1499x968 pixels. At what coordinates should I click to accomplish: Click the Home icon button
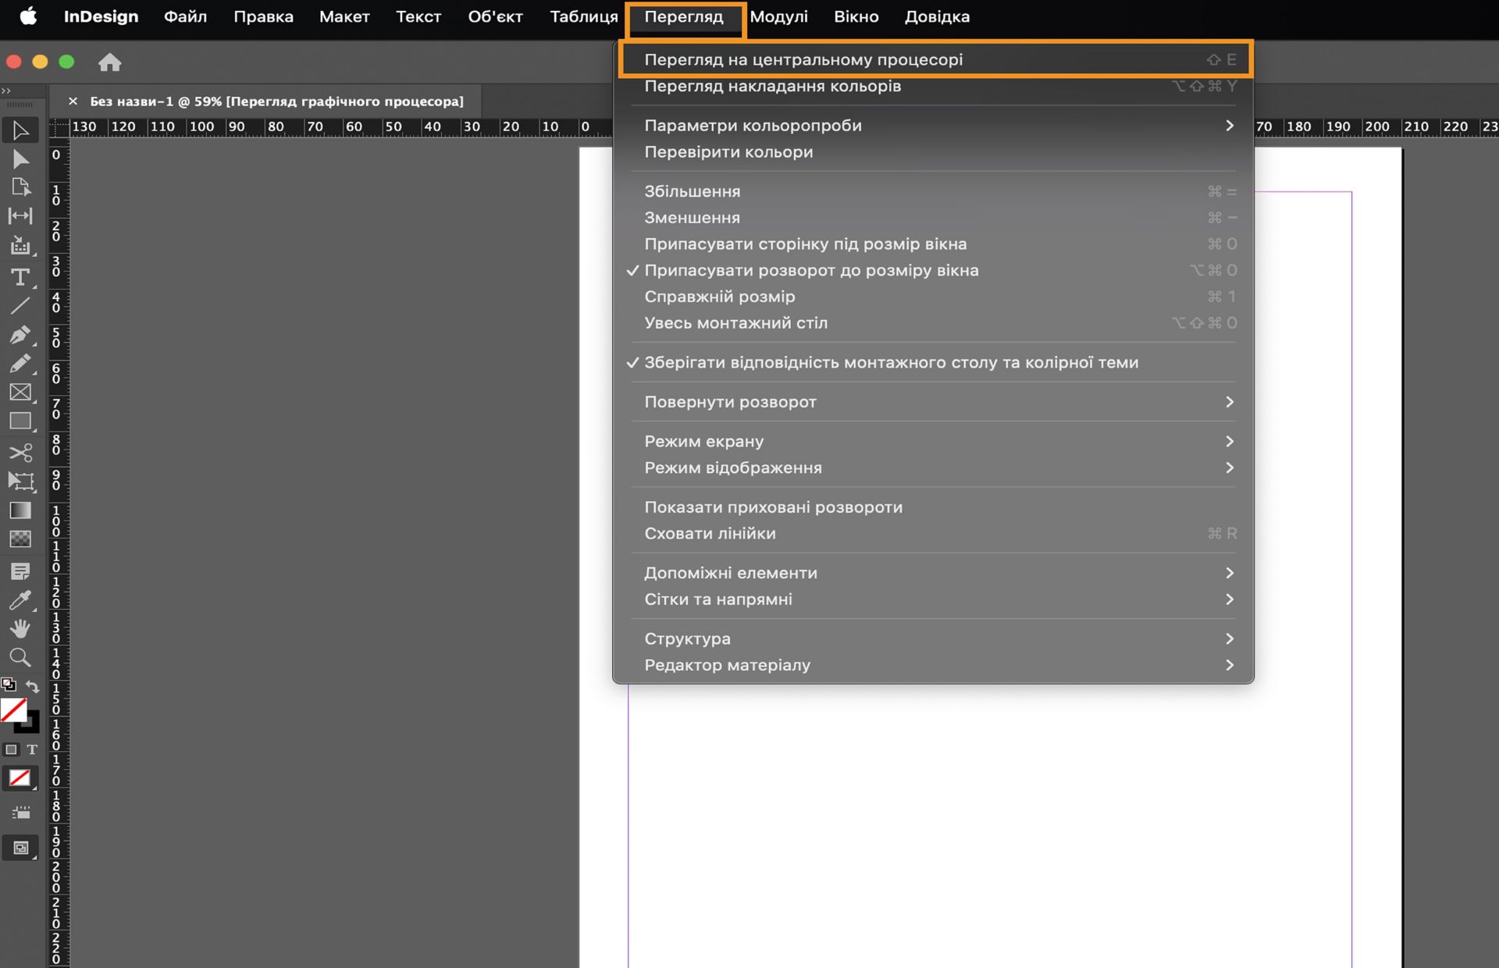pos(109,62)
